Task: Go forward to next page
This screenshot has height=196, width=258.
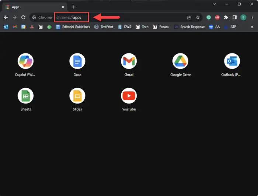Action: click(x=15, y=17)
